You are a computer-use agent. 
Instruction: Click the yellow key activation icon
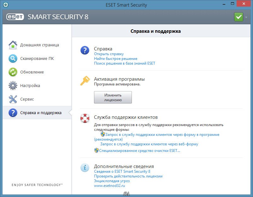pos(85,80)
